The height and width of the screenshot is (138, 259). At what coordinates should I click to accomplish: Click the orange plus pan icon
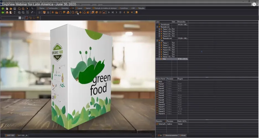click(x=80, y=12)
